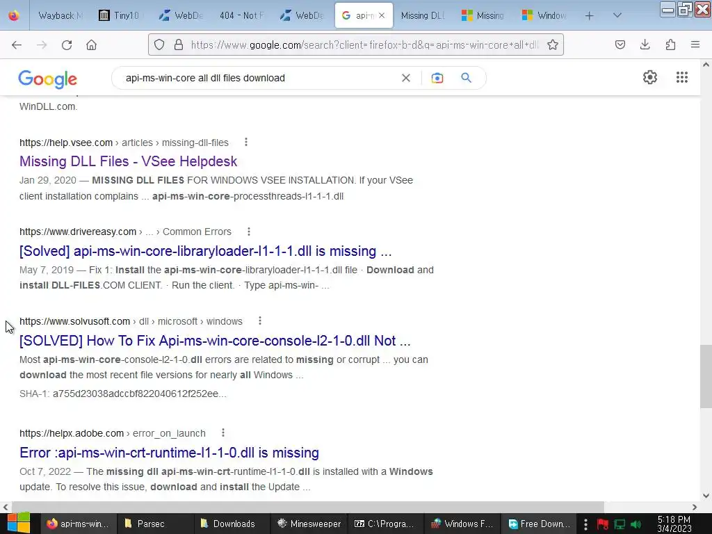Click the forward navigation arrow
Screen dimensions: 712x534
coord(42,44)
